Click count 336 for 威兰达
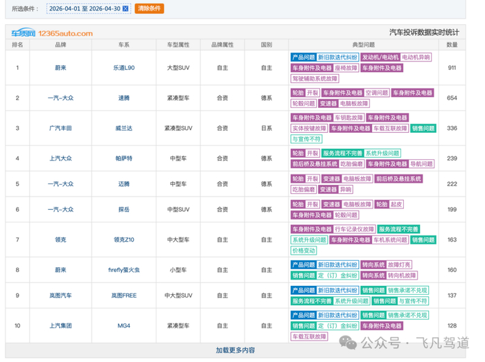Image resolution: width=485 pixels, height=362 pixels. 452,128
